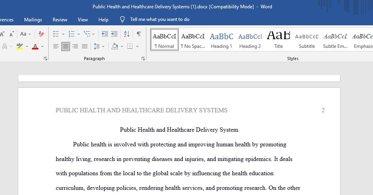Open borders dropdown arrow

point(137,46)
